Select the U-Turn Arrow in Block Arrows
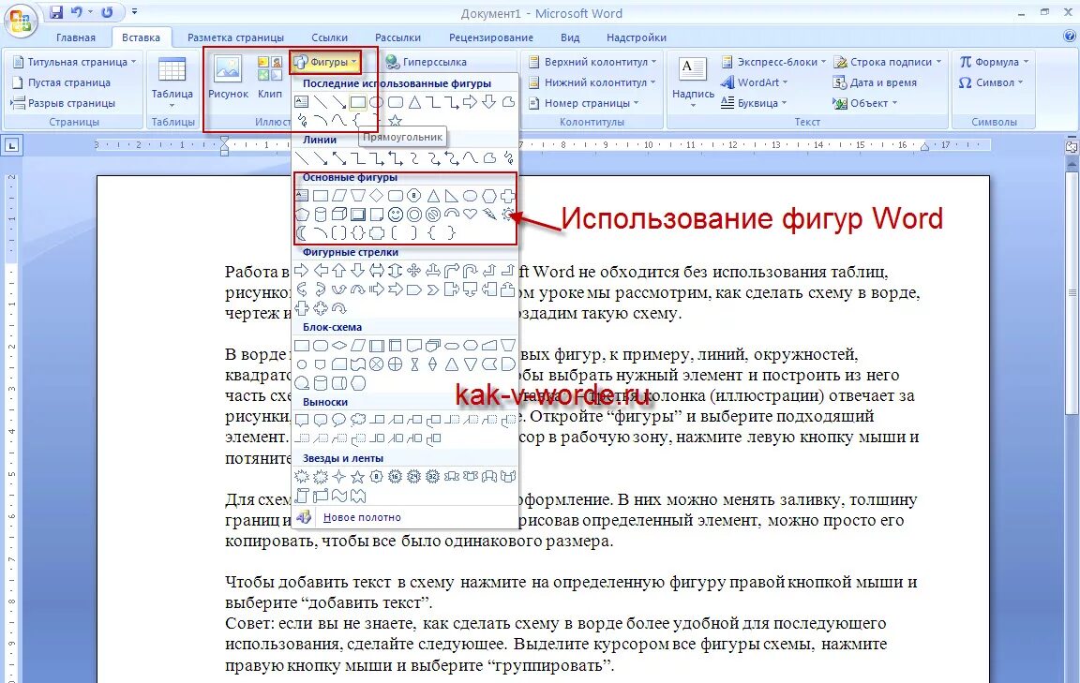The height and width of the screenshot is (683, 1080). (471, 271)
